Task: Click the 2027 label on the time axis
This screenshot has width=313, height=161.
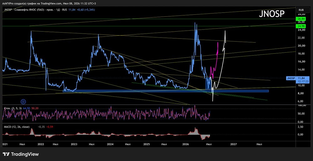Action: coord(233,144)
